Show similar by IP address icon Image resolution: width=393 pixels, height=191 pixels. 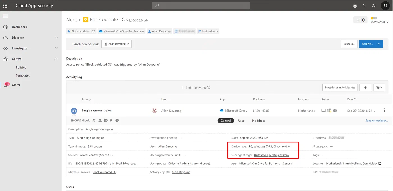[x=106, y=121]
